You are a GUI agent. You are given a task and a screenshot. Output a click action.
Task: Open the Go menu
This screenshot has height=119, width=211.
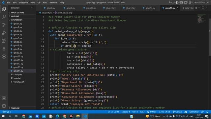[39, 3]
